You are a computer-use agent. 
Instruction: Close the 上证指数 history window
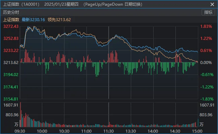212,4
